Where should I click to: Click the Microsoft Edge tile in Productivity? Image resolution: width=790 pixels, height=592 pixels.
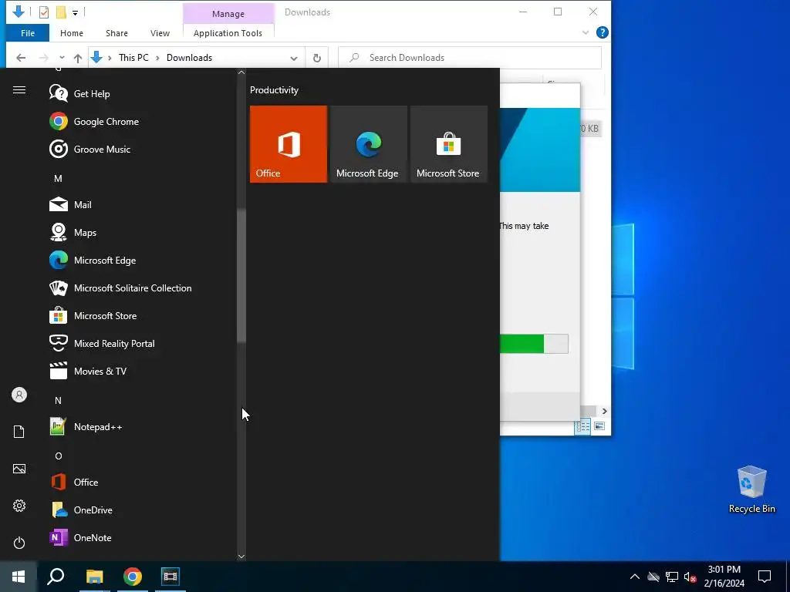[368, 144]
